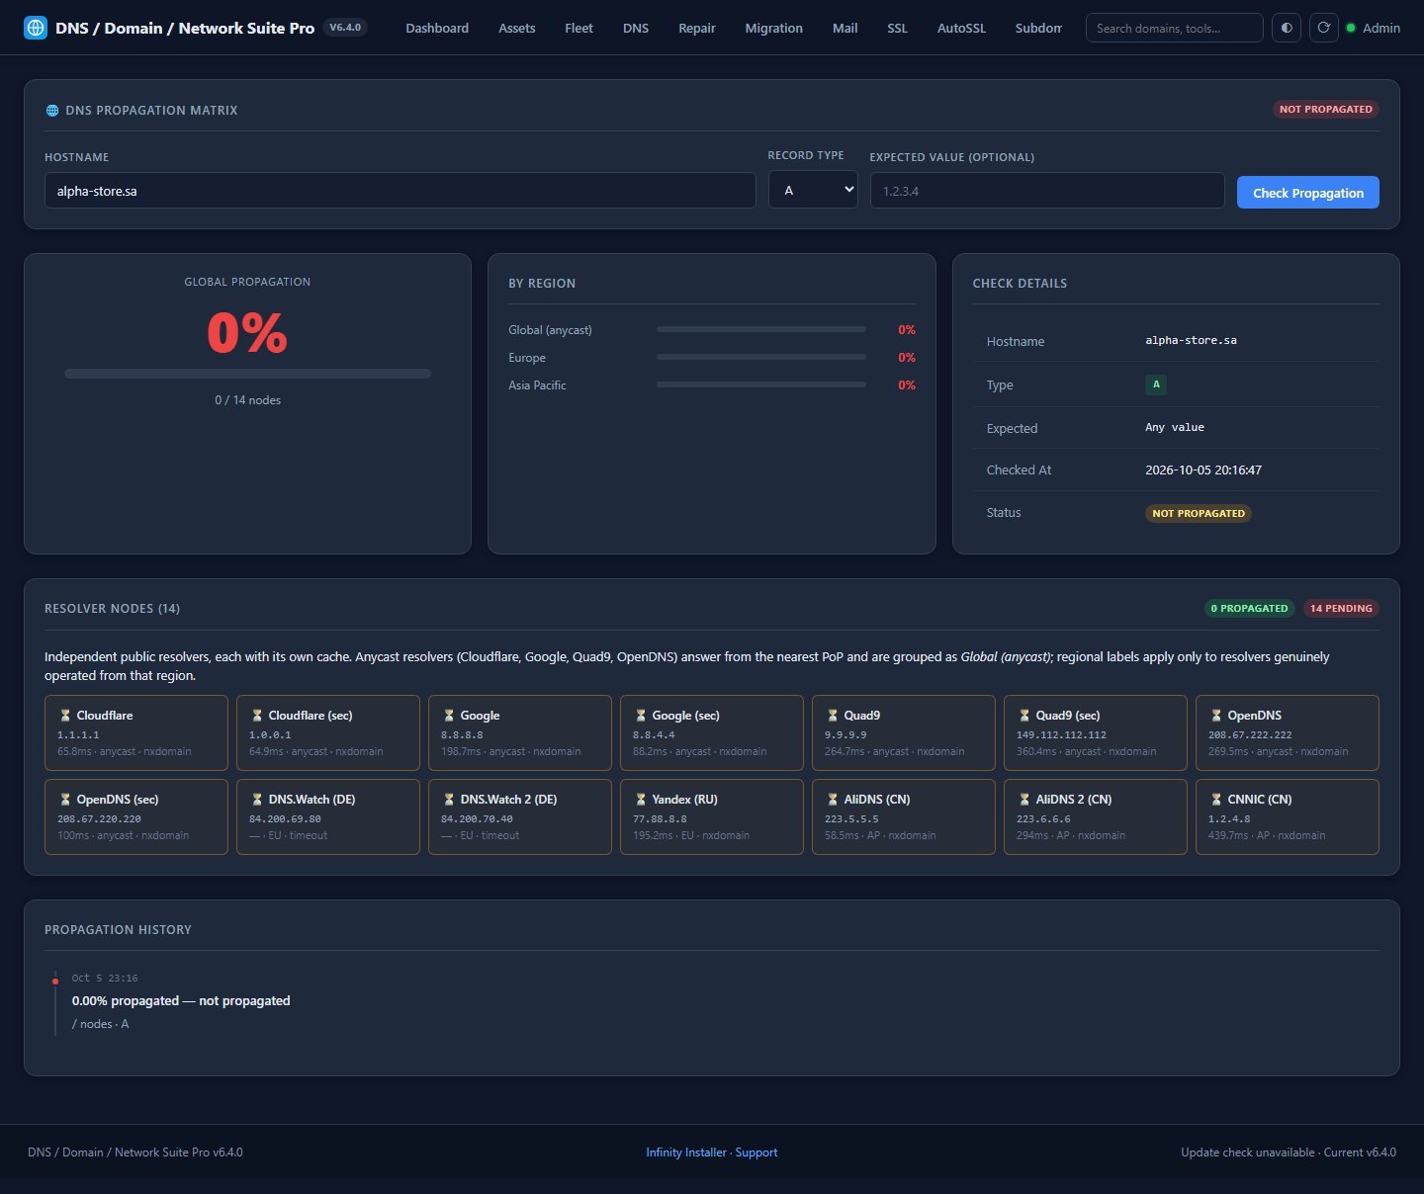Click the Admin user label
Screen dimensions: 1424x1194
1381,28
